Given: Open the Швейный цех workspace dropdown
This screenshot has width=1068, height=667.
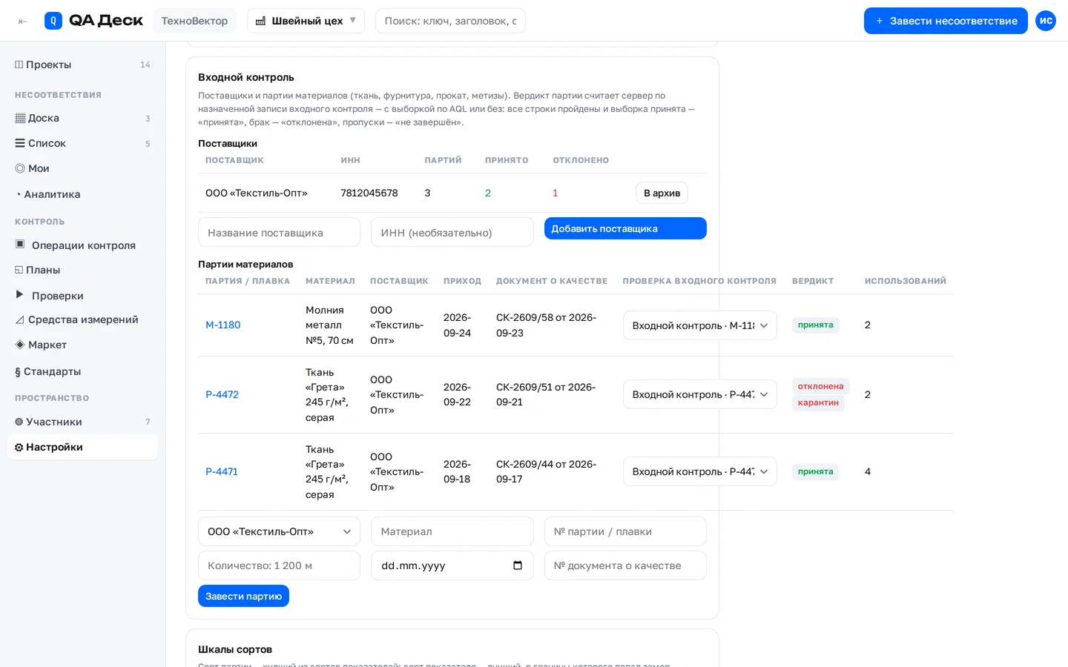Looking at the screenshot, I should tap(306, 21).
